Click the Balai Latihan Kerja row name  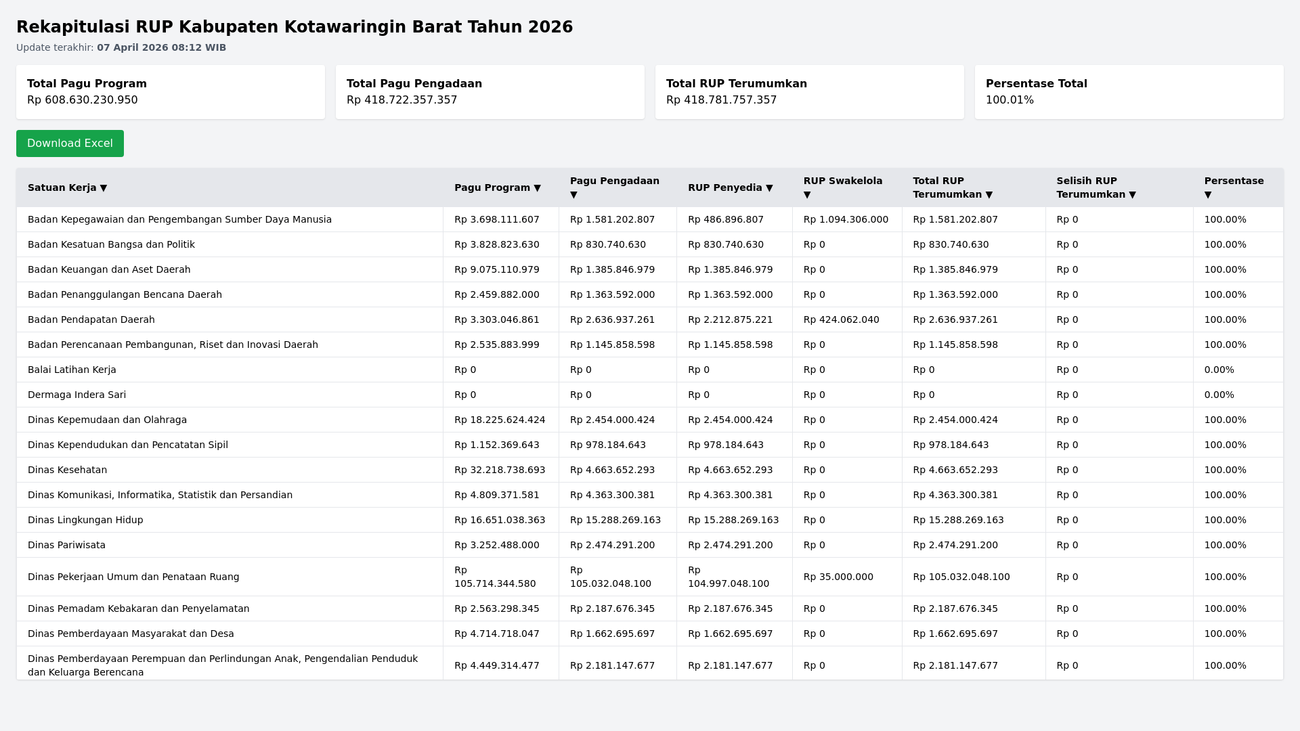[x=72, y=370]
